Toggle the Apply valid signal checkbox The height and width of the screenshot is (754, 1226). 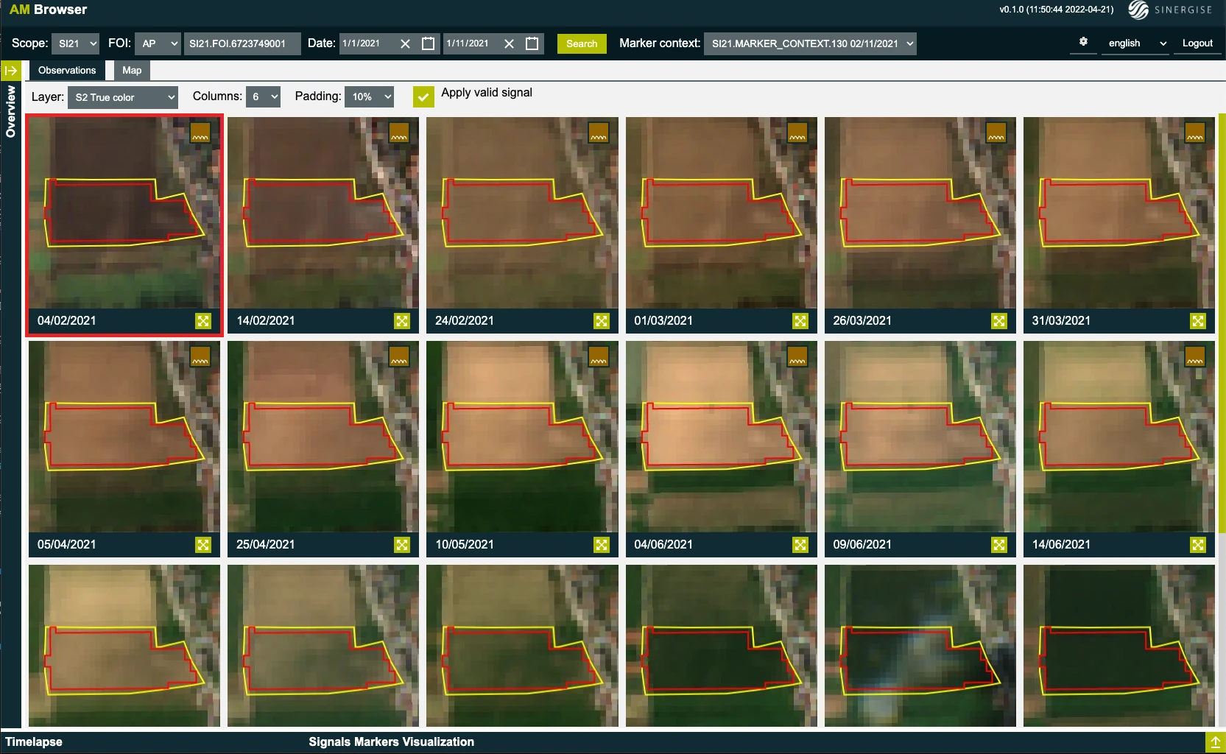point(423,96)
